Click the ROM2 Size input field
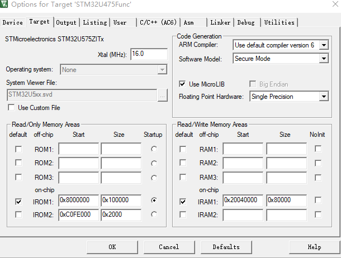The image size is (341, 258). point(121,163)
